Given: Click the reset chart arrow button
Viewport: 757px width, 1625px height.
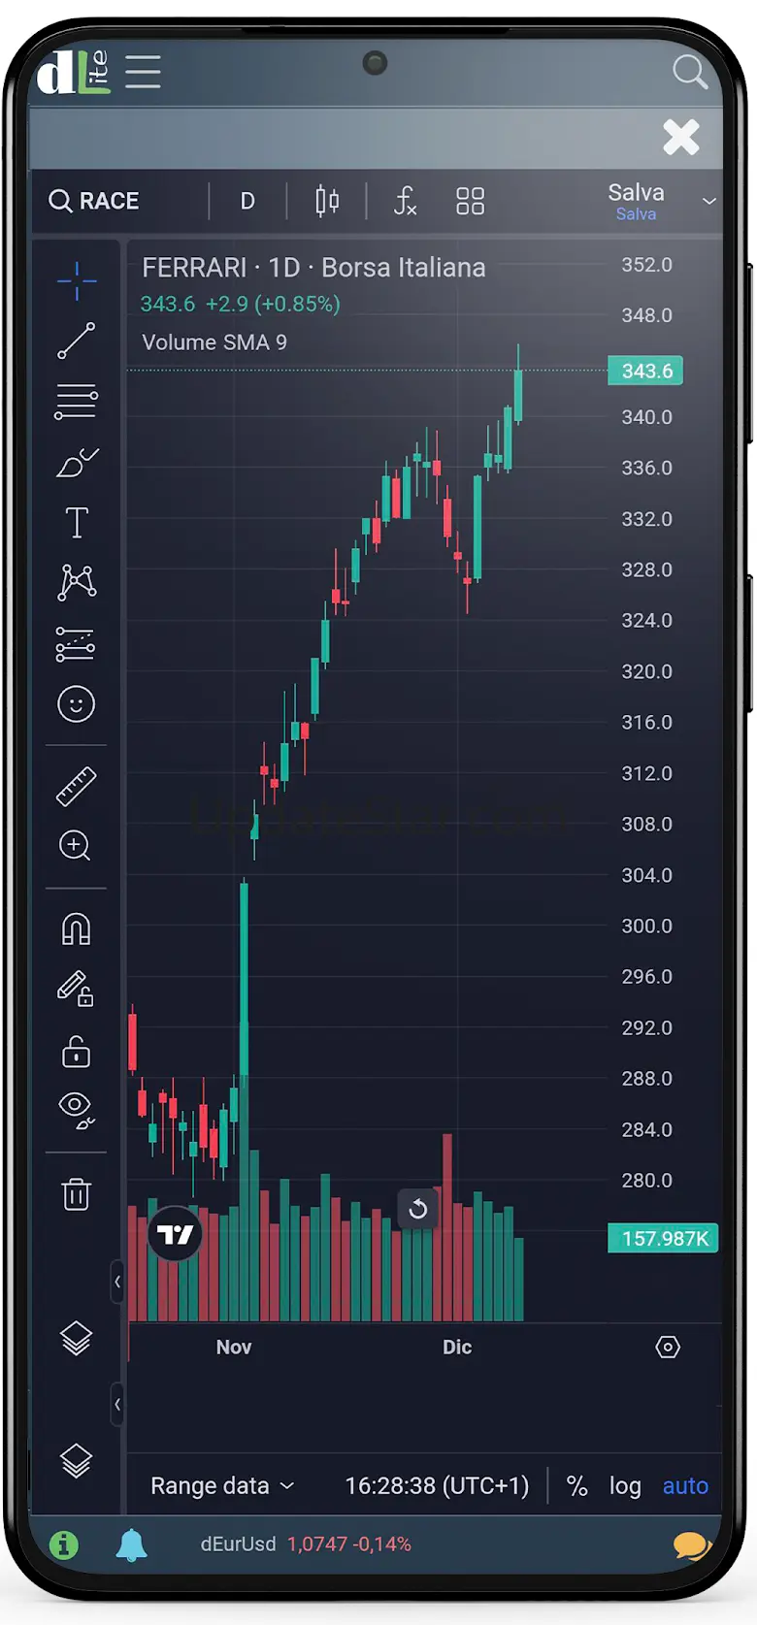Looking at the screenshot, I should pyautogui.click(x=418, y=1209).
